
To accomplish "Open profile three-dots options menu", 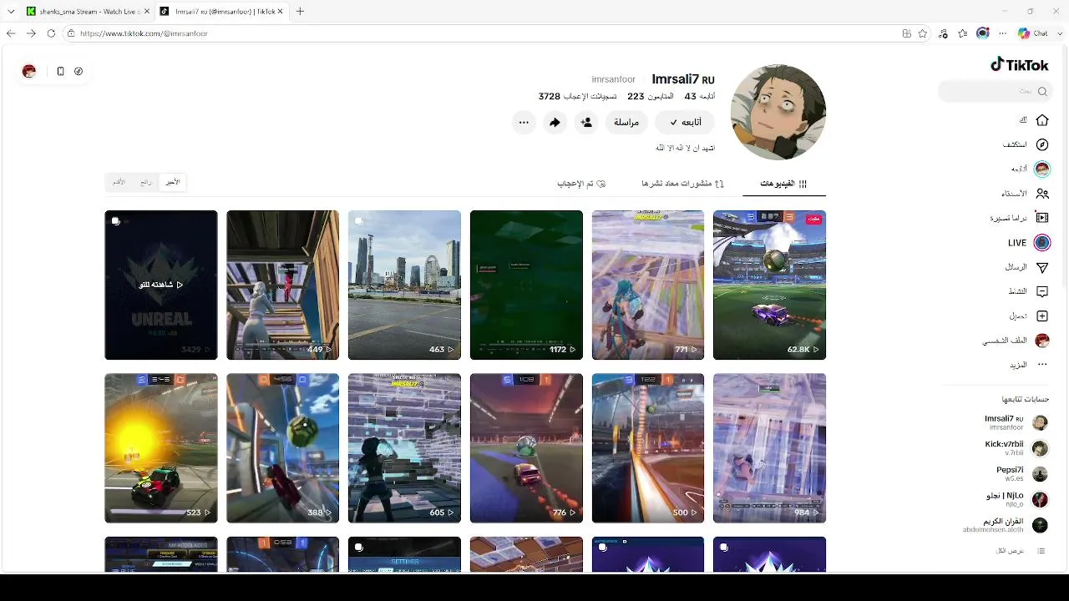I will (524, 123).
